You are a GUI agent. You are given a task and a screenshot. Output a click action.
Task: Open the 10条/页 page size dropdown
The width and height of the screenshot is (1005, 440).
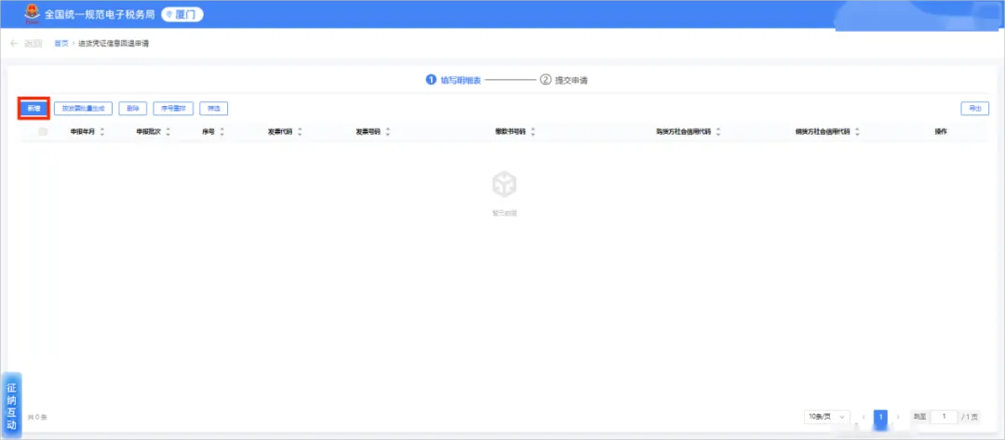tap(827, 417)
